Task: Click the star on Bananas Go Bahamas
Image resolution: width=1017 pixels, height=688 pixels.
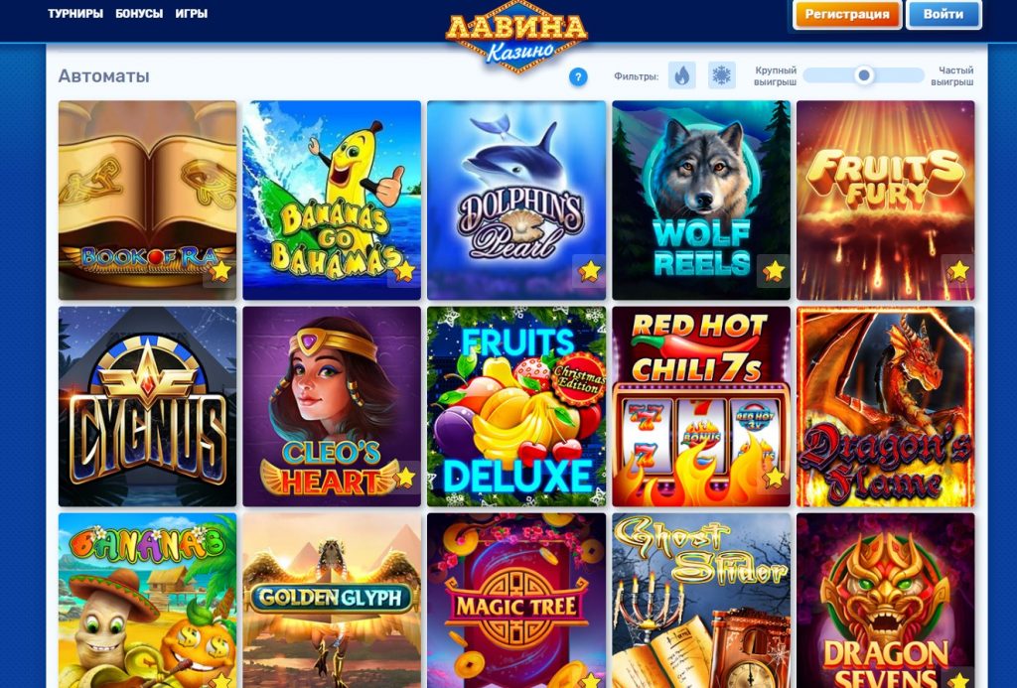Action: [404, 271]
